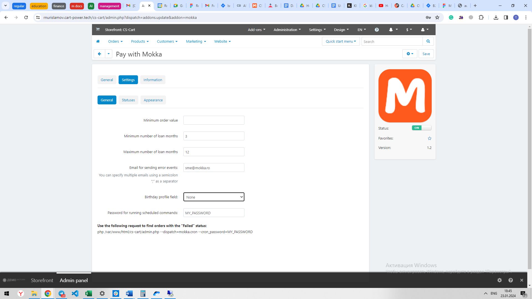
Task: Switch to the Information tab
Action: click(x=152, y=80)
